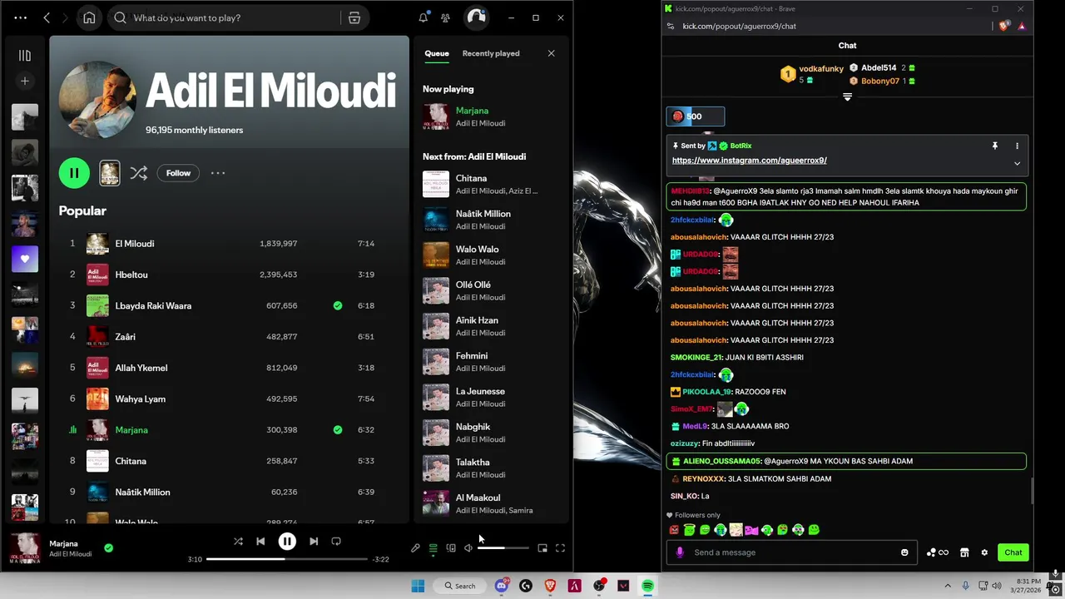Open Spotify Browse icon in search bar
The width and height of the screenshot is (1065, 599).
pos(354,17)
